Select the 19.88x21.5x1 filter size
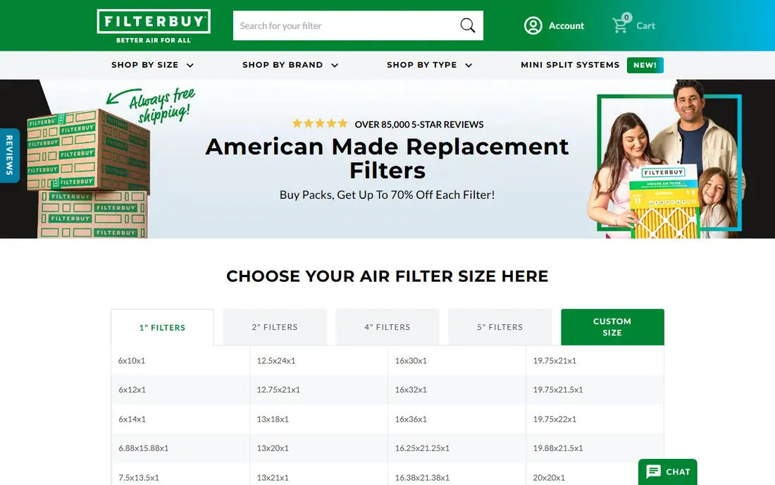The height and width of the screenshot is (485, 775). (x=558, y=448)
